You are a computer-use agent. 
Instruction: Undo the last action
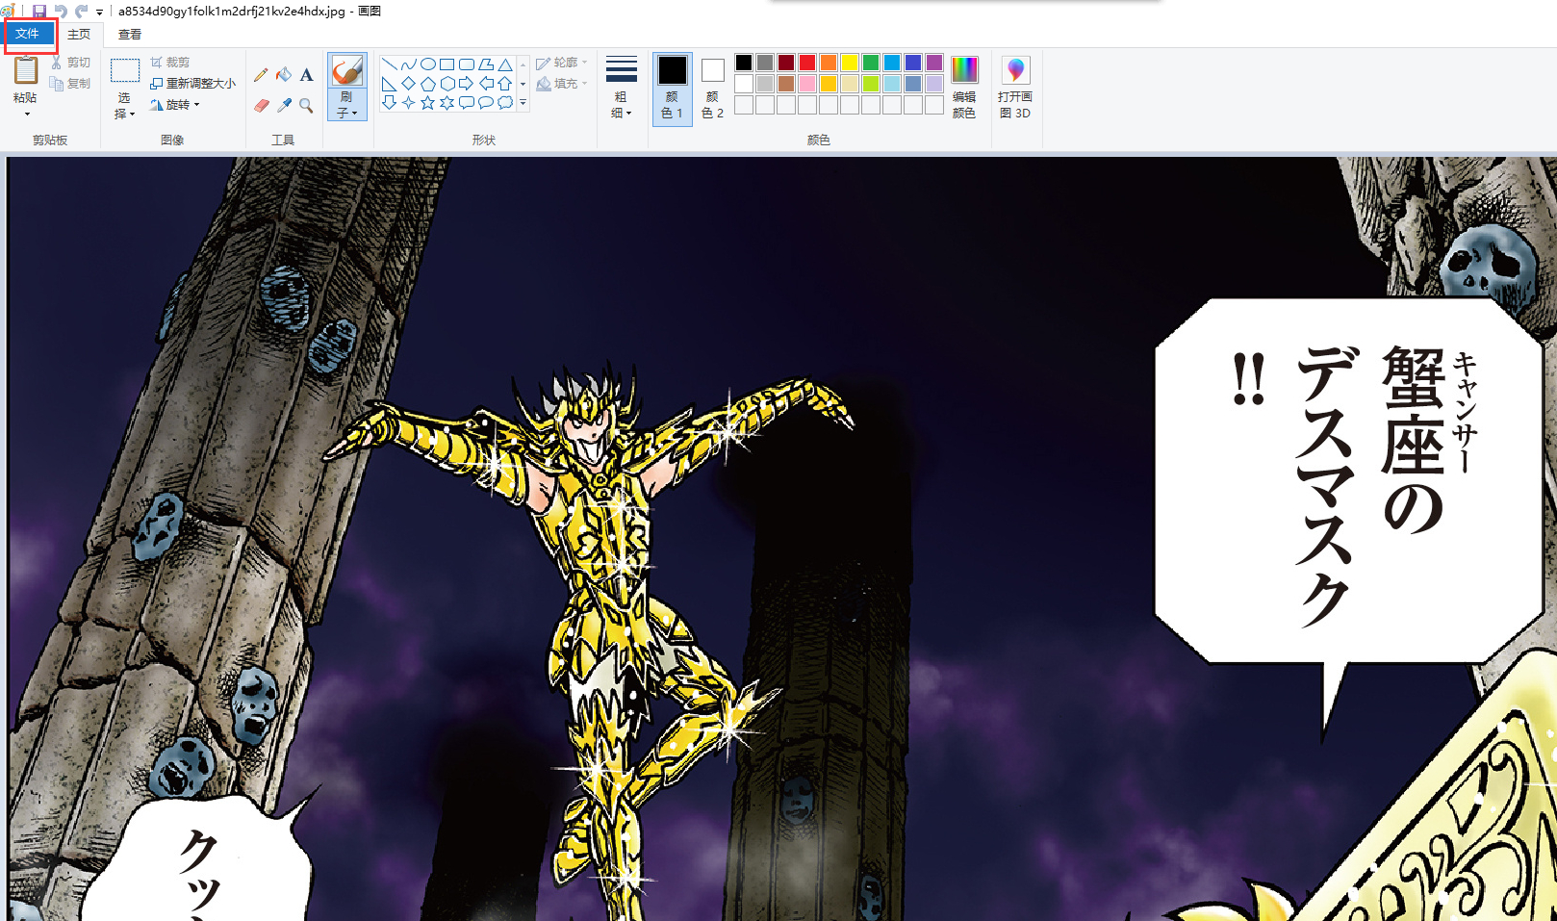click(61, 12)
